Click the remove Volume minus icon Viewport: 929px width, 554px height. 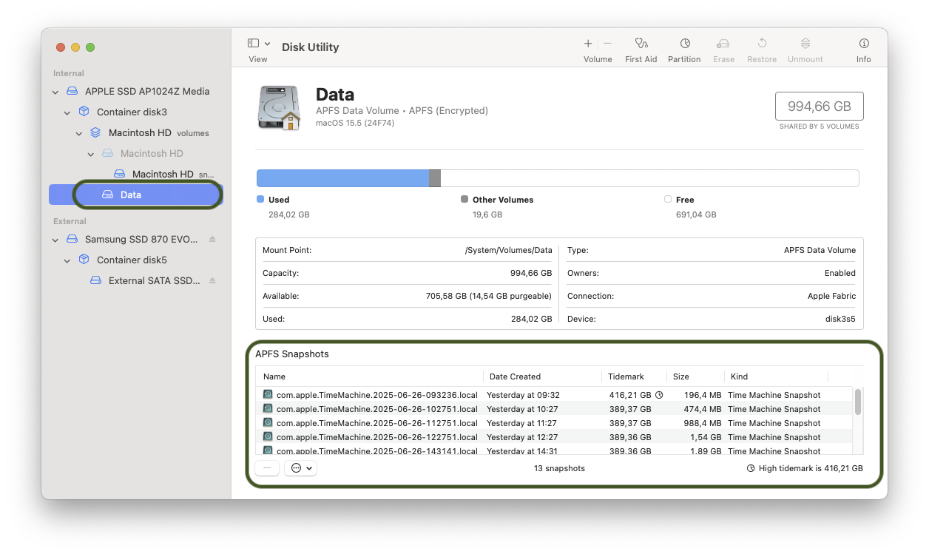coord(607,44)
